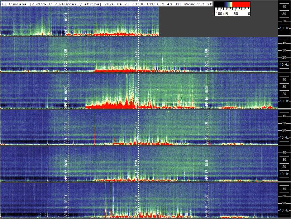Viewport: 291px width, 219px height.
Task: Click the -100 dB legend label
Action: (x=221, y=14)
